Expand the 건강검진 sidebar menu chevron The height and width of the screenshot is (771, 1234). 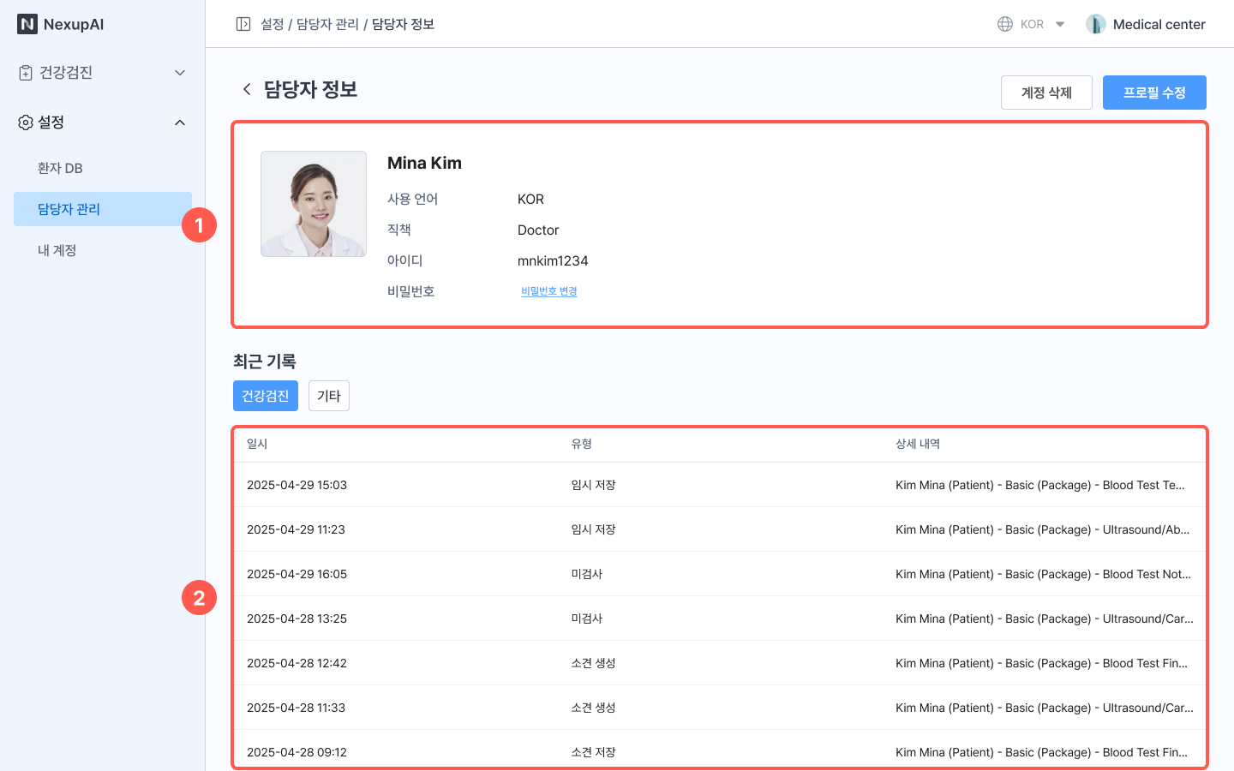click(180, 73)
